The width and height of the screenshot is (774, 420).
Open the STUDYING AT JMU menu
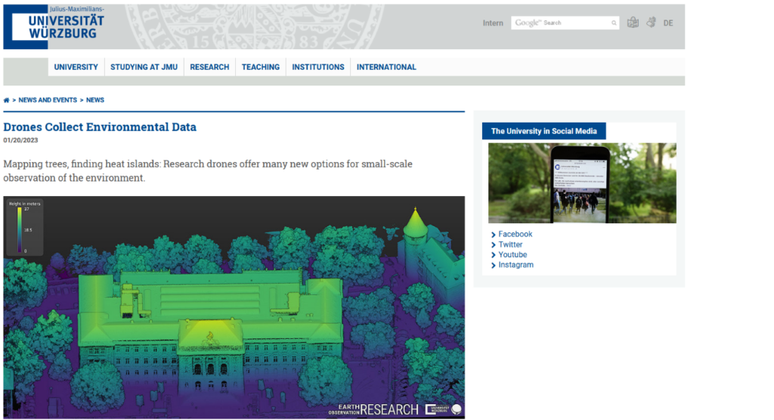pyautogui.click(x=144, y=67)
